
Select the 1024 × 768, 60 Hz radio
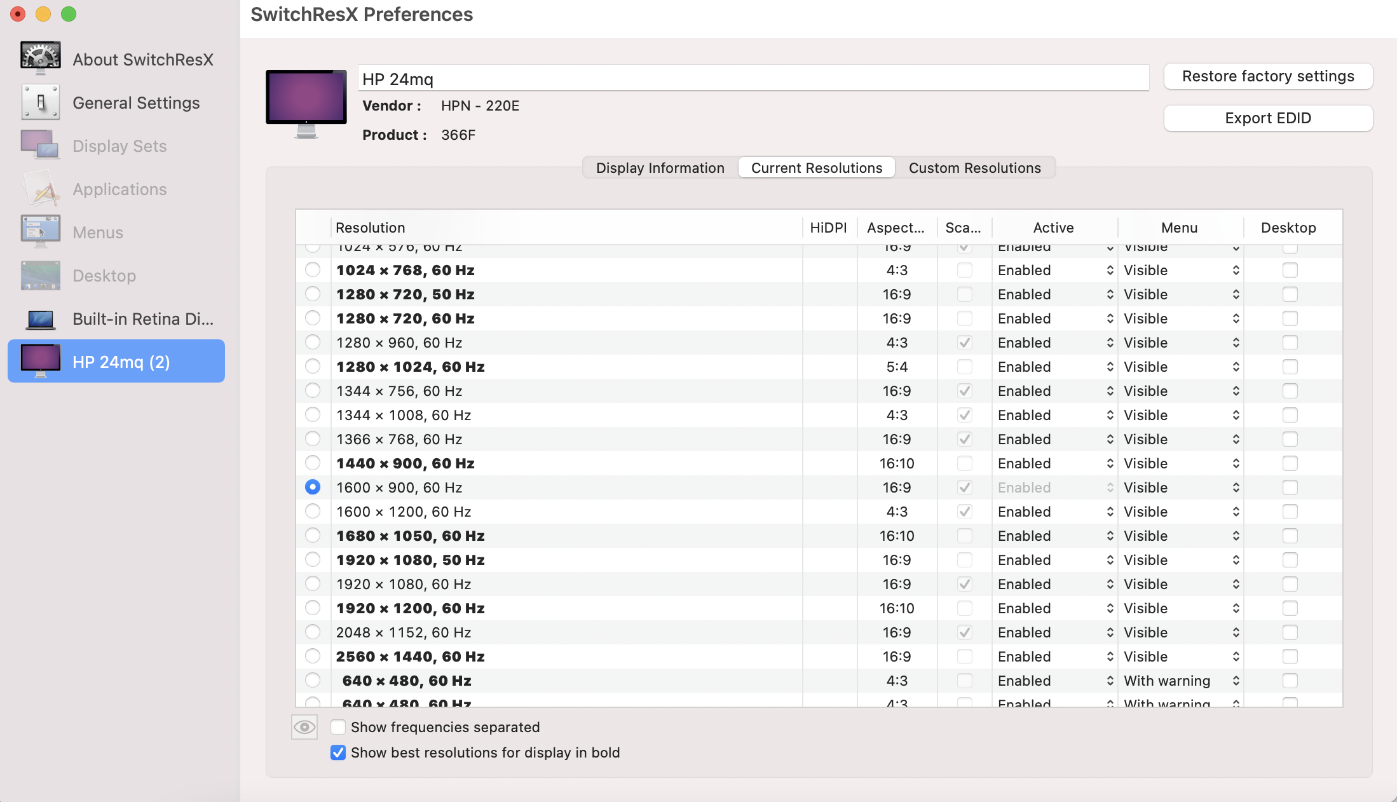pyautogui.click(x=313, y=270)
